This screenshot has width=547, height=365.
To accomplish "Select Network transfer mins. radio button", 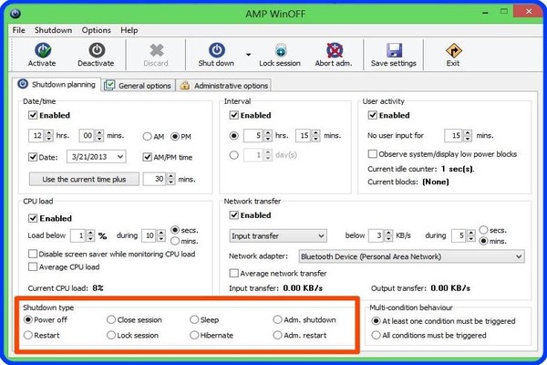I will tap(483, 241).
